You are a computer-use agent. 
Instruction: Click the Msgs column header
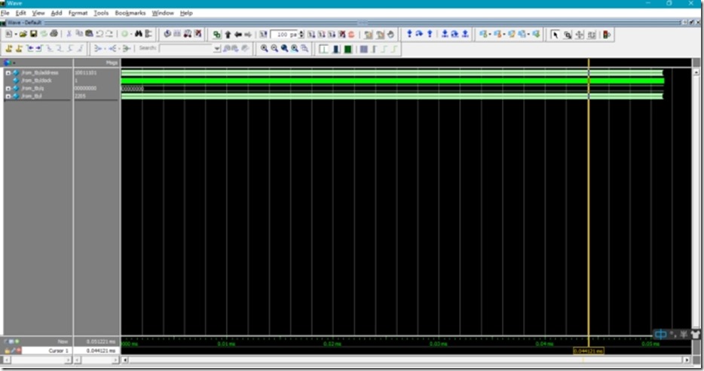coord(112,63)
